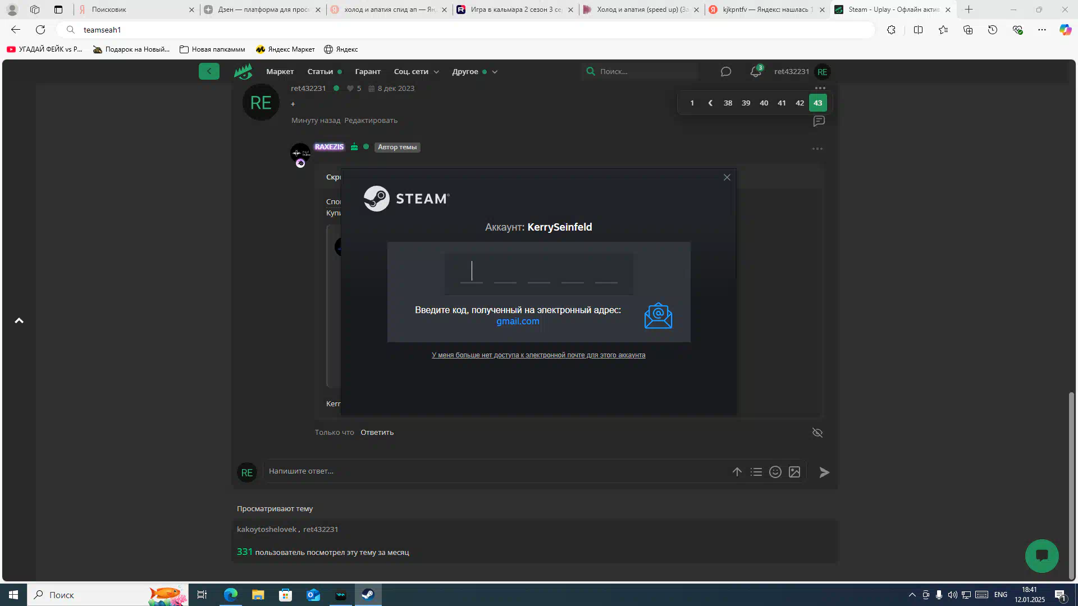Go to page 40
Image resolution: width=1078 pixels, height=606 pixels.
click(764, 103)
